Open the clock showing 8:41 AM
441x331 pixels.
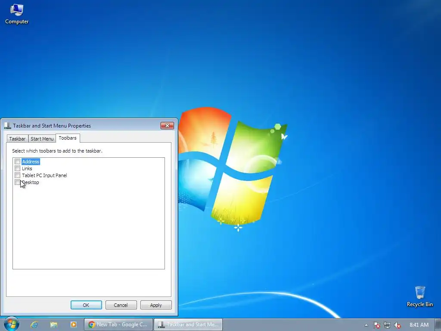(x=419, y=325)
